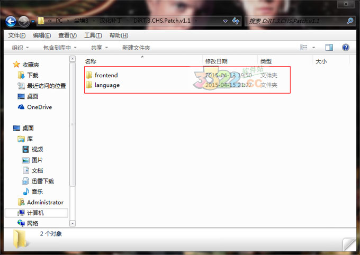Click the folder icon in address bar
The width and height of the screenshot is (360, 255).
point(41,21)
